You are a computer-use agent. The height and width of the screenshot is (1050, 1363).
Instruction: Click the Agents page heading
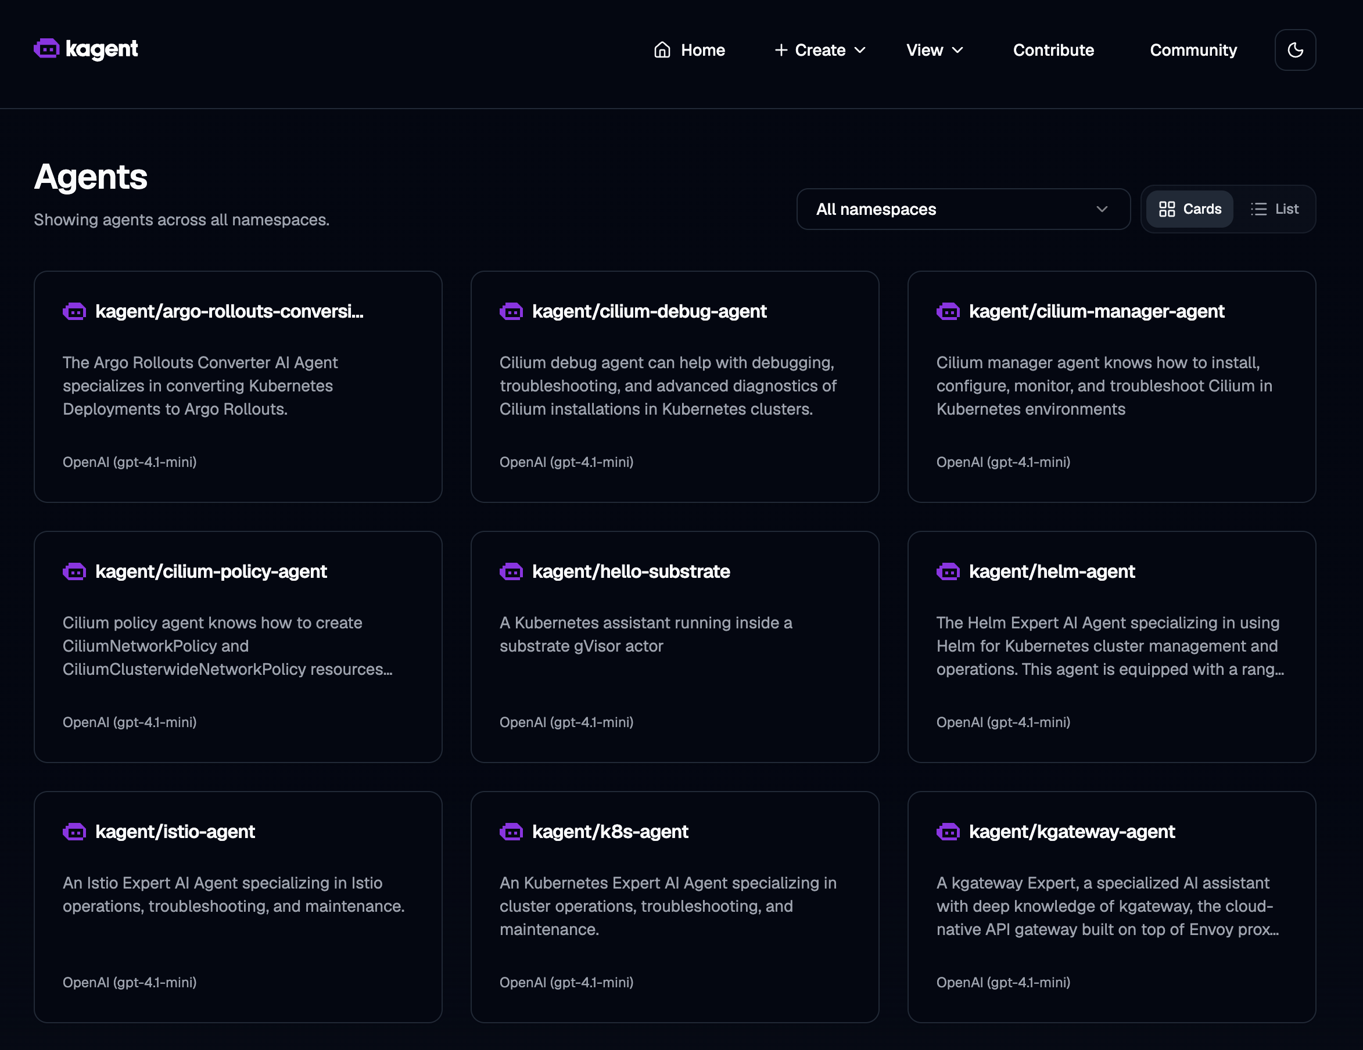[91, 177]
